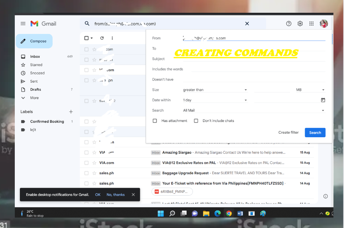Open the Google apps grid

coord(311,23)
